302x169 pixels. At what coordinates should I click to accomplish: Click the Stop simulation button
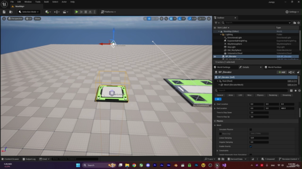coord(86,12)
